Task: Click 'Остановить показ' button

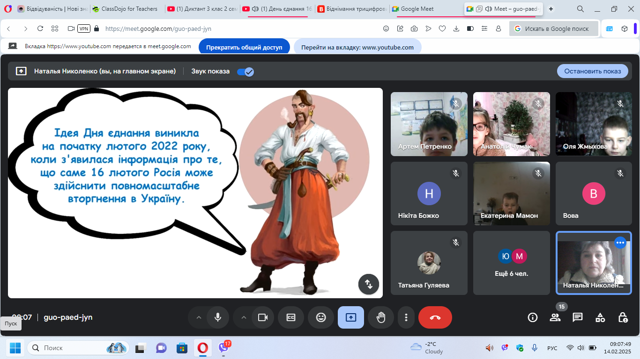Action: click(x=593, y=71)
